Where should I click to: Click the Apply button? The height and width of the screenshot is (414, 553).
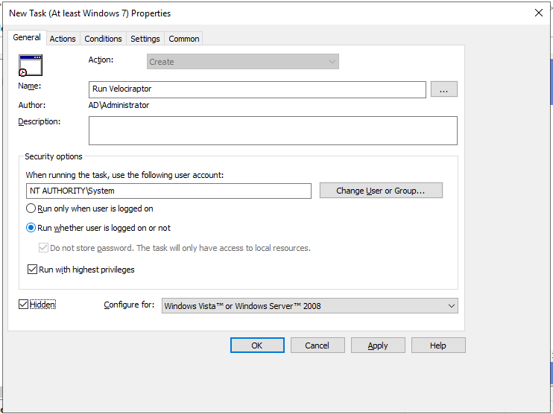tap(378, 345)
